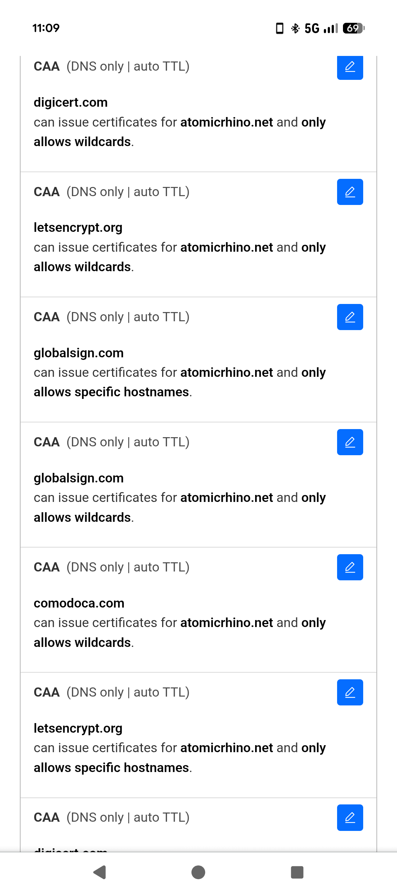Screen dimensions: 397x892
Task: Open recent apps with the square button
Action: [297, 872]
